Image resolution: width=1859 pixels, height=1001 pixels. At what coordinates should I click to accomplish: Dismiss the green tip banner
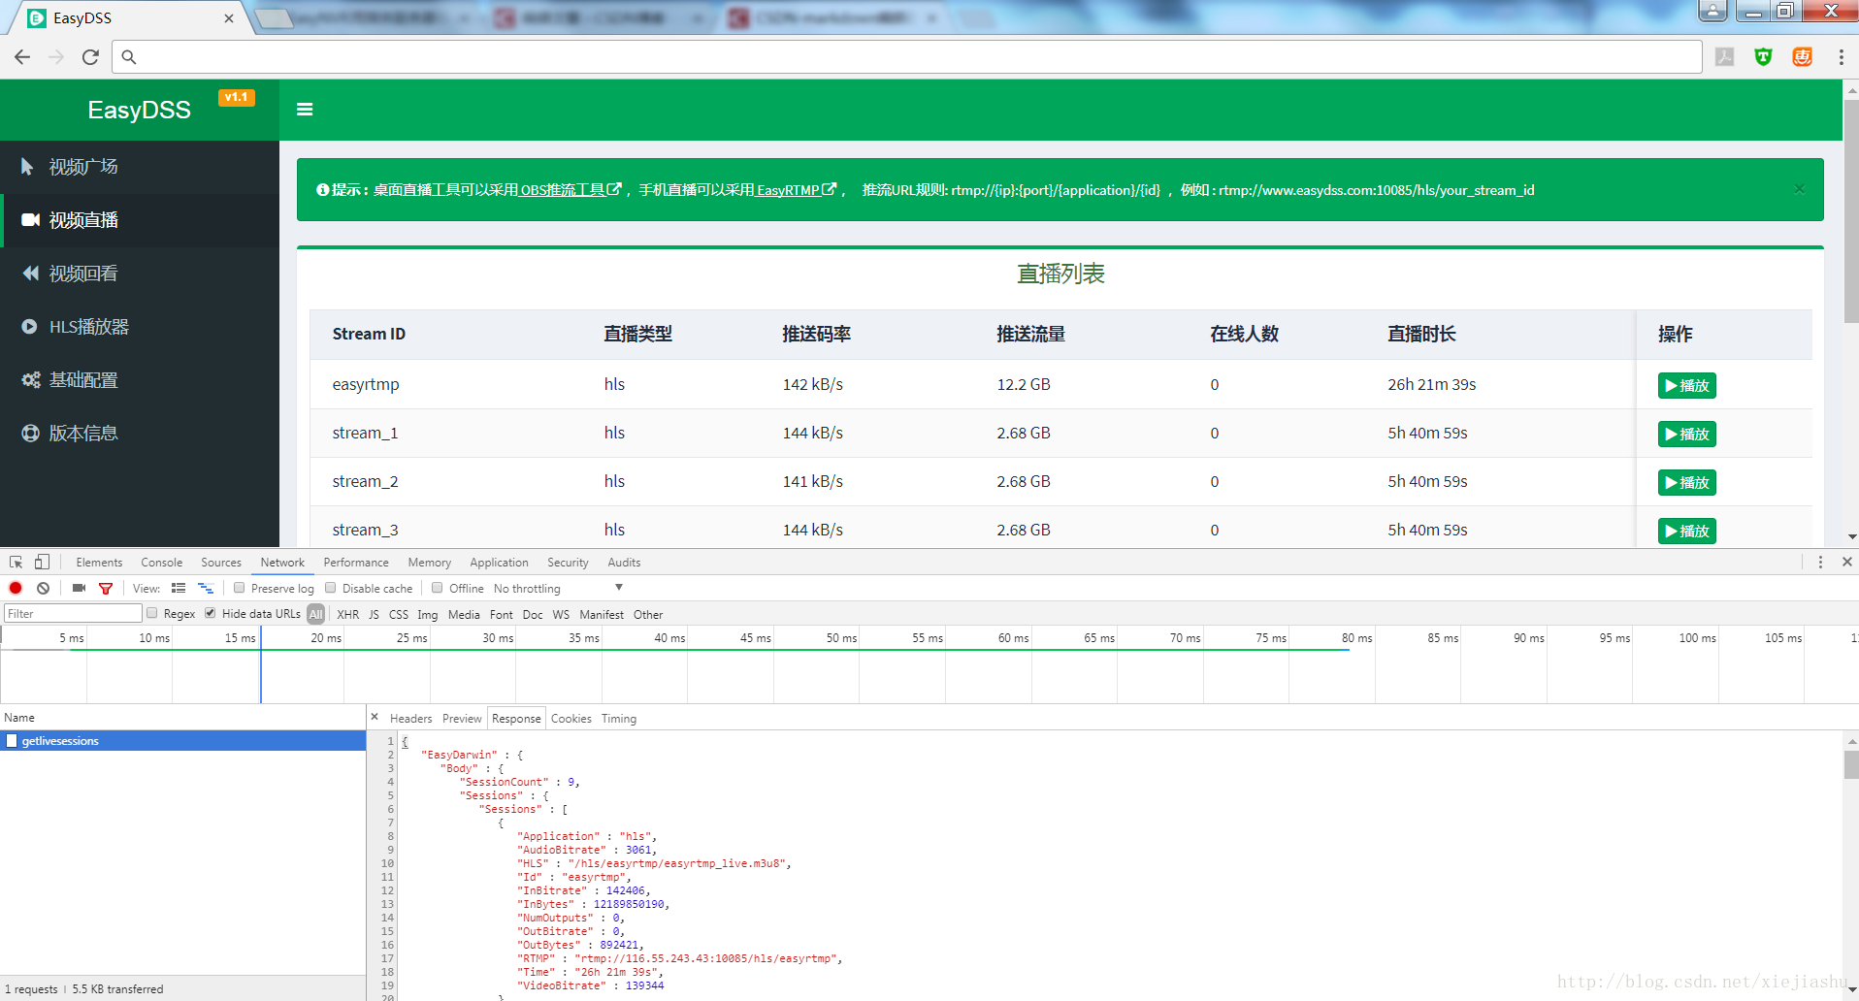click(1799, 189)
